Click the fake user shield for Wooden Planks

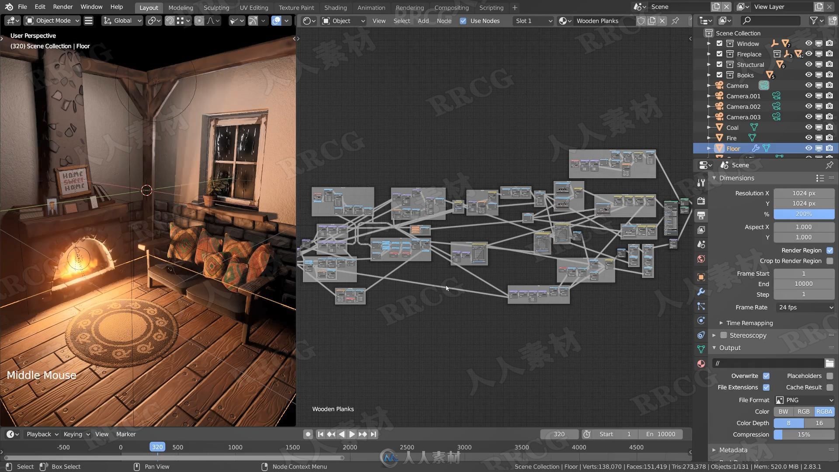(641, 21)
